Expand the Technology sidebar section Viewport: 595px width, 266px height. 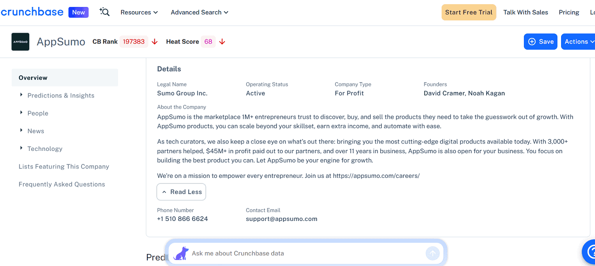[x=41, y=149]
